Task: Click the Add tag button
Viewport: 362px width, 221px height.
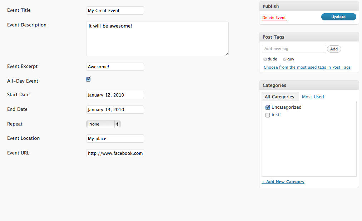Action: 334,49
